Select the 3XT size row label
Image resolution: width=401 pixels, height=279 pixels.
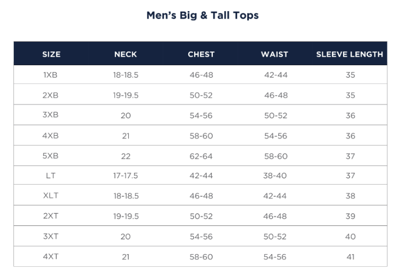pos(51,236)
